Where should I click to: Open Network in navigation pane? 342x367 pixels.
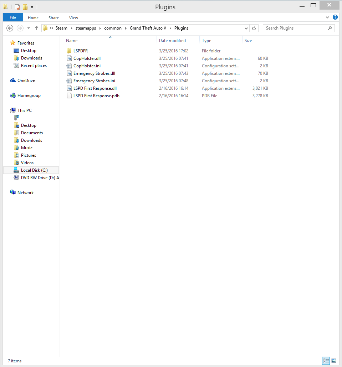click(26, 193)
